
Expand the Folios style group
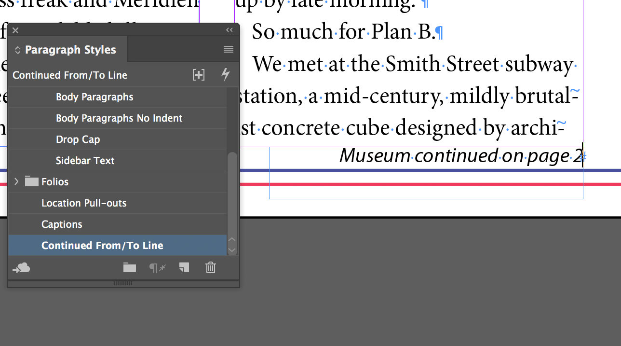point(16,181)
